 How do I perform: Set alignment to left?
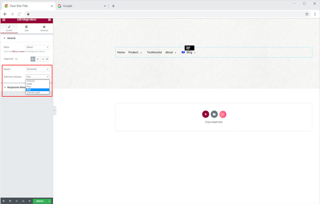(33, 59)
